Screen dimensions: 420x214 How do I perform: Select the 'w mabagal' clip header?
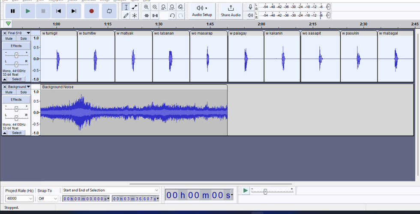pyautogui.click(x=396, y=33)
